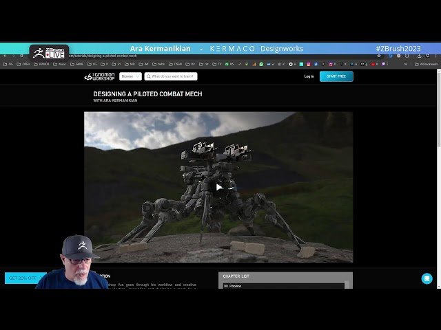This screenshot has height=330, width=441.
Task: Reload the current page
Action: pyautogui.click(x=21, y=56)
